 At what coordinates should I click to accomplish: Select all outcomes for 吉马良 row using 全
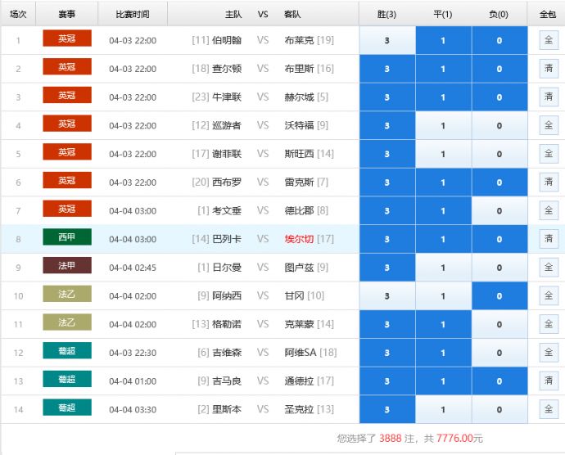549,381
